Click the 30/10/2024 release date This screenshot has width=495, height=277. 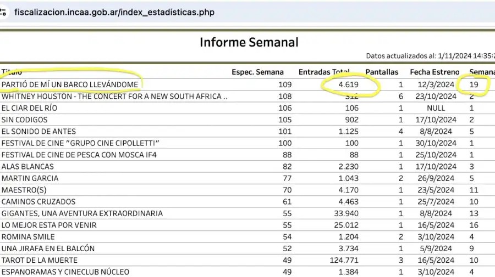click(x=436, y=143)
